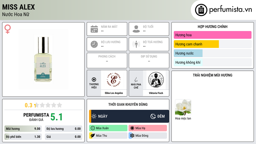Click the Ebba Los Angeles brand name
Screen dimensions: 256x144
[x=114, y=93]
